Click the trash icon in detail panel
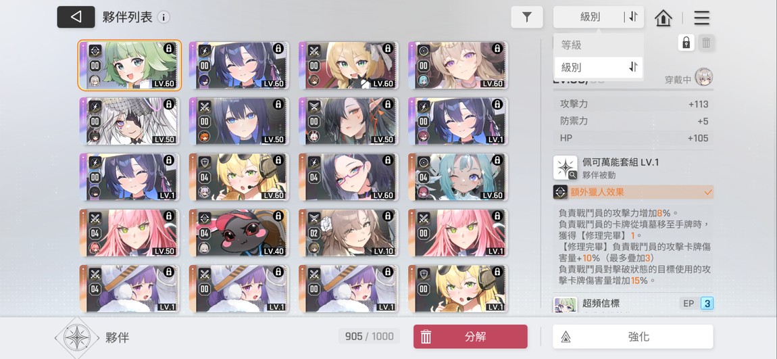Screen dimensions: 777x359 pos(706,43)
